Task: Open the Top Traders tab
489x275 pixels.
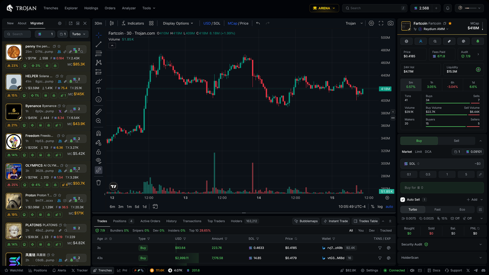Action: point(216,221)
